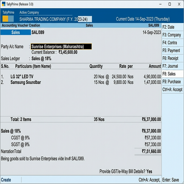Click company name SHARMA TRADING COMPANY
Viewport: 184px width, 184px height.
53,19
